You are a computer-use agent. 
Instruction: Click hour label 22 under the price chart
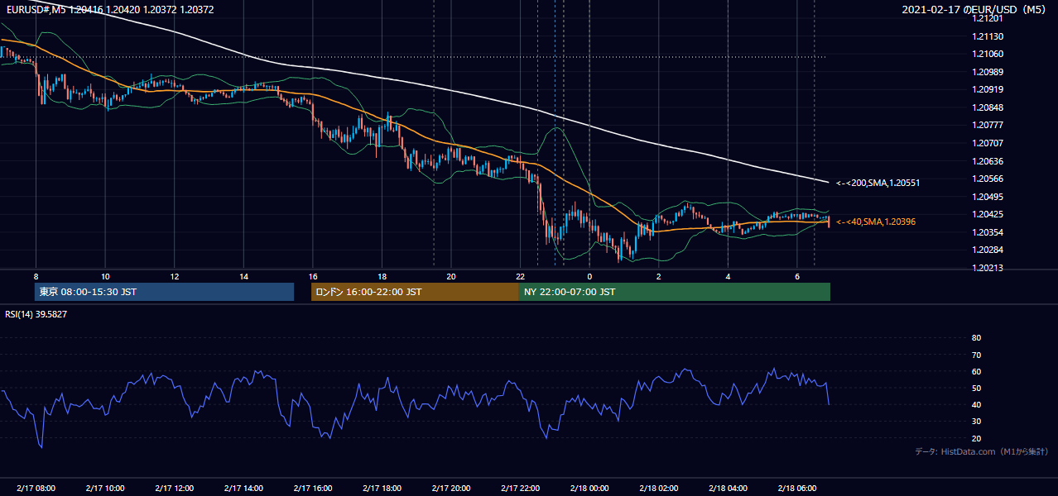point(520,275)
